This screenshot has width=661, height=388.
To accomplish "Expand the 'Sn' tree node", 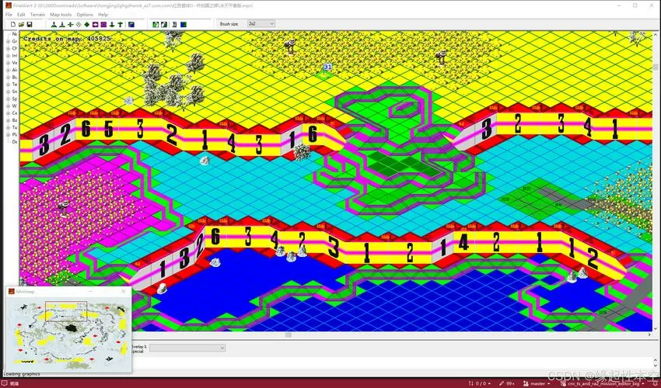I will click(8, 92).
